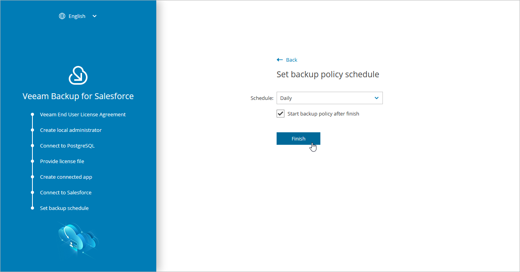The image size is (520, 272).
Task: Select Set backup schedule step
Action: (64, 208)
